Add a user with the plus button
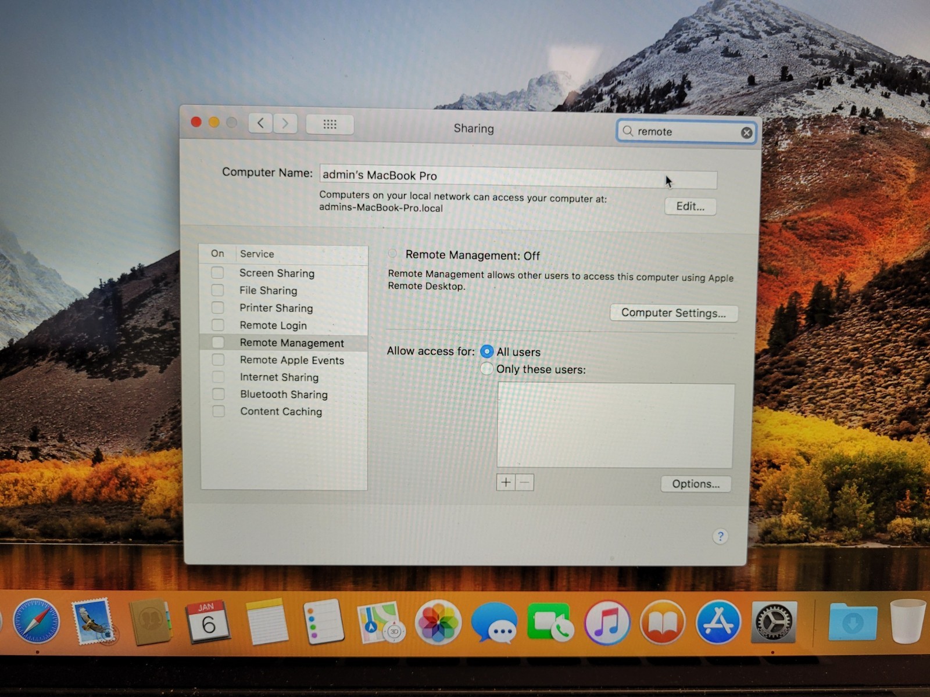Viewport: 930px width, 697px height. click(x=506, y=482)
